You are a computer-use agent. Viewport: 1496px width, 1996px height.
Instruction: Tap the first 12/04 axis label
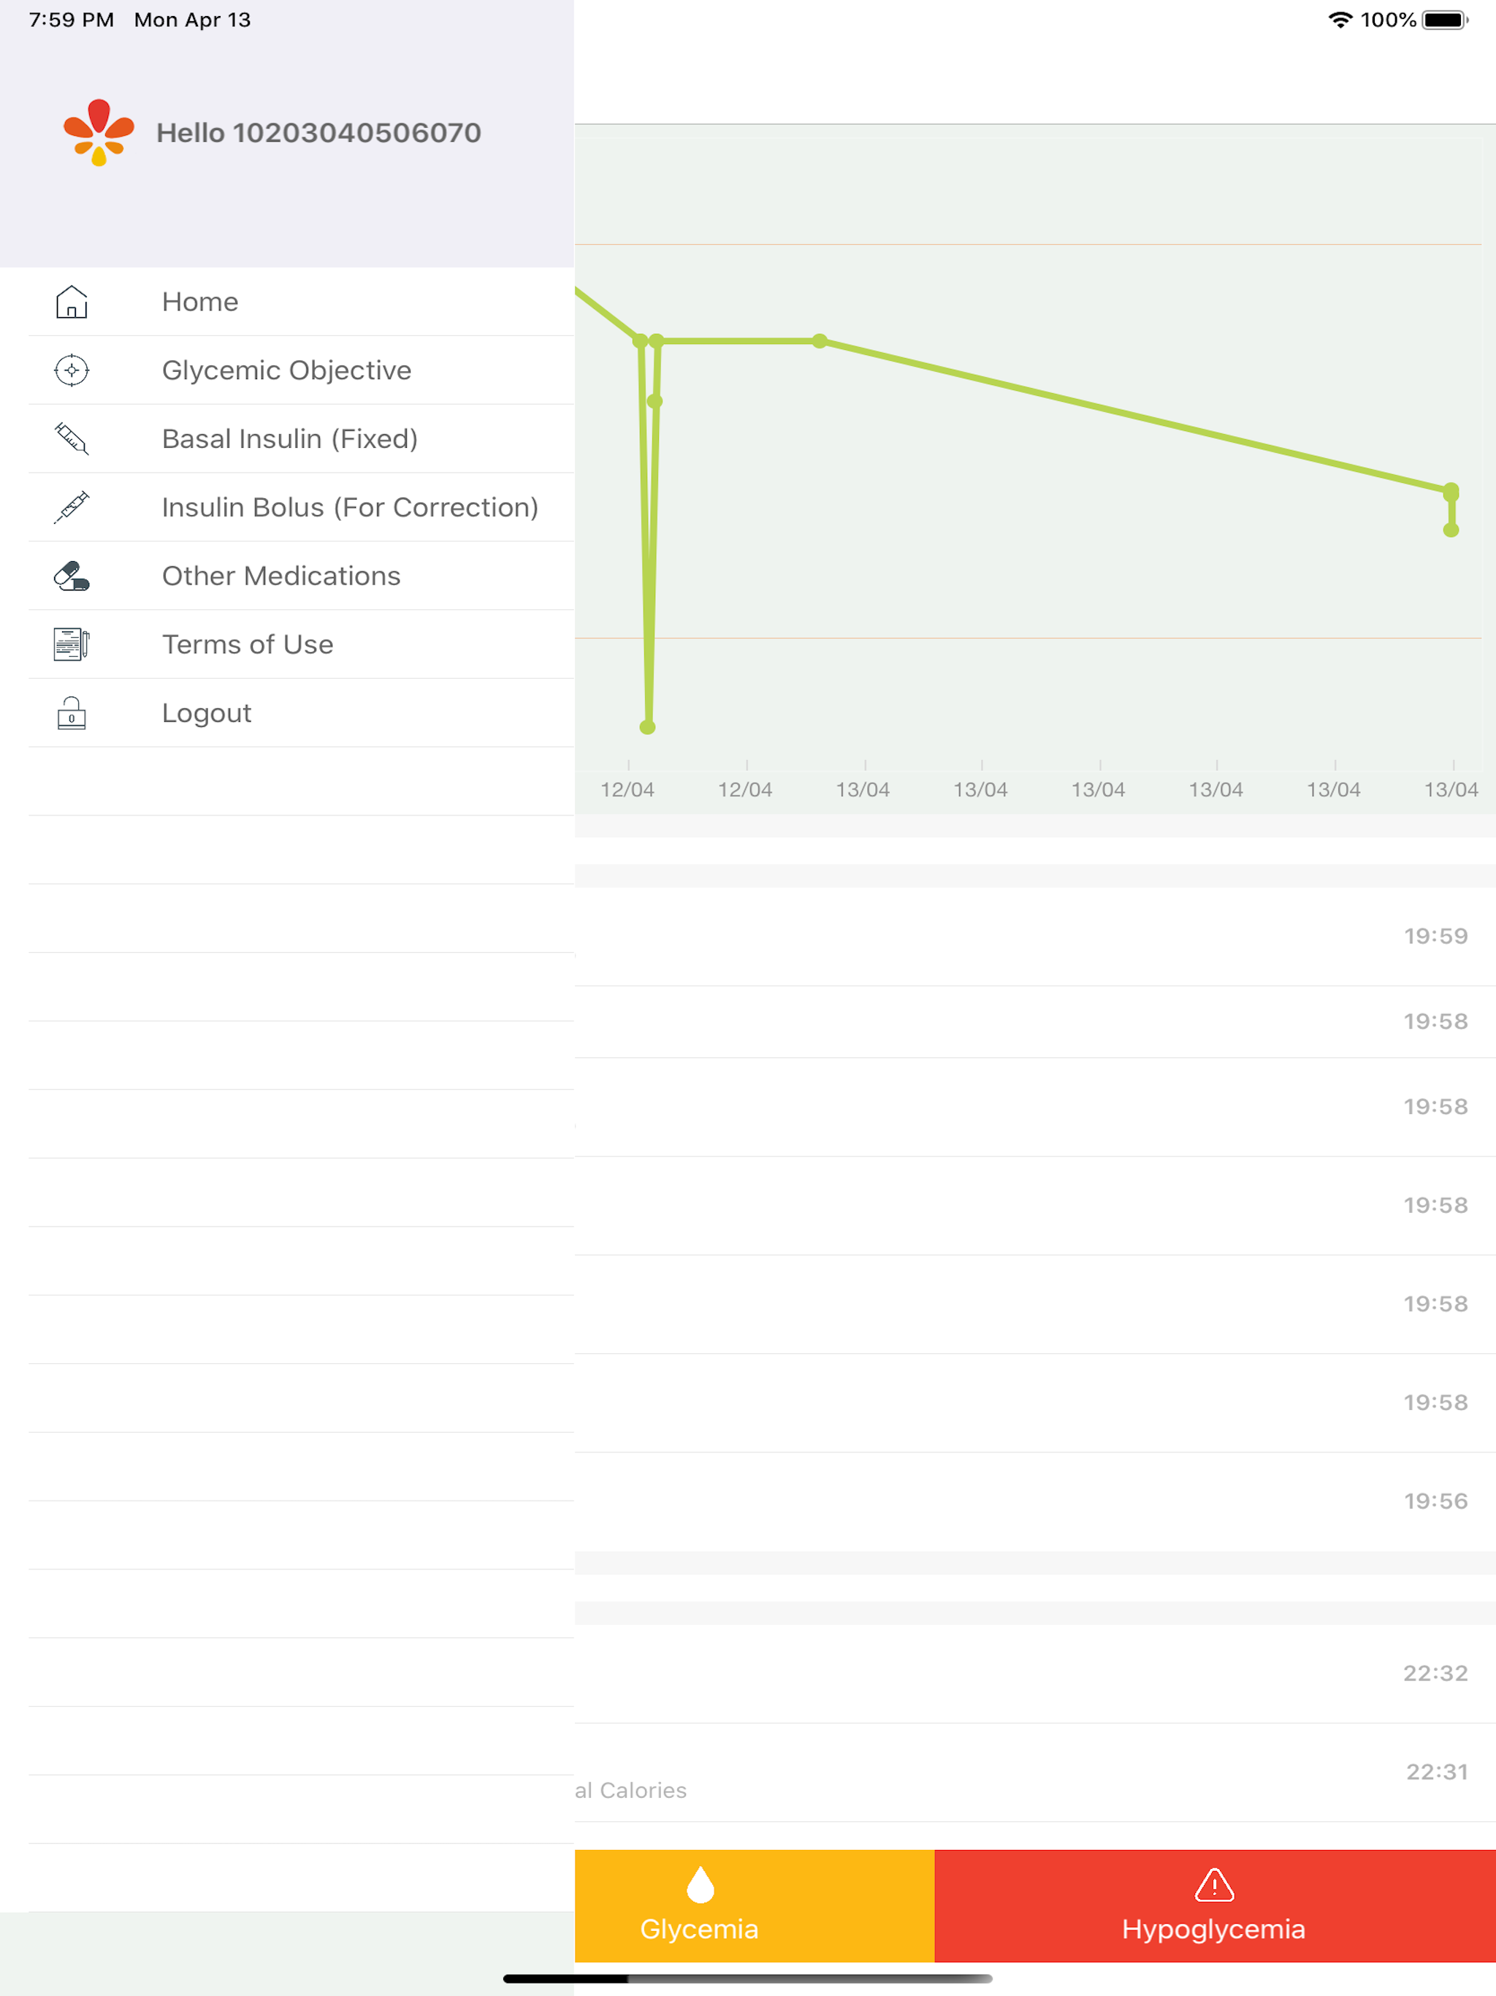pos(627,790)
